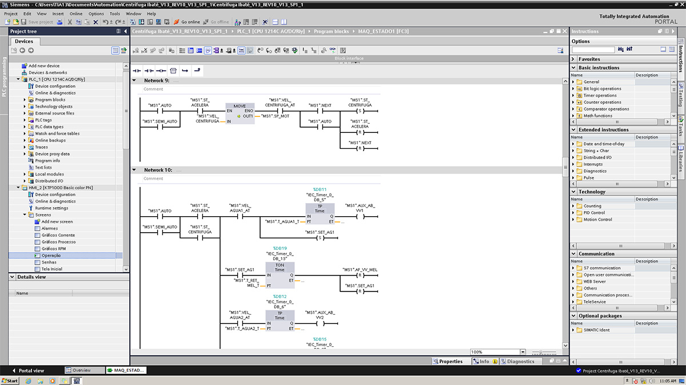Collapse Network 9 in the editor
Image resolution: width=686 pixels, height=385 pixels.
(x=134, y=81)
